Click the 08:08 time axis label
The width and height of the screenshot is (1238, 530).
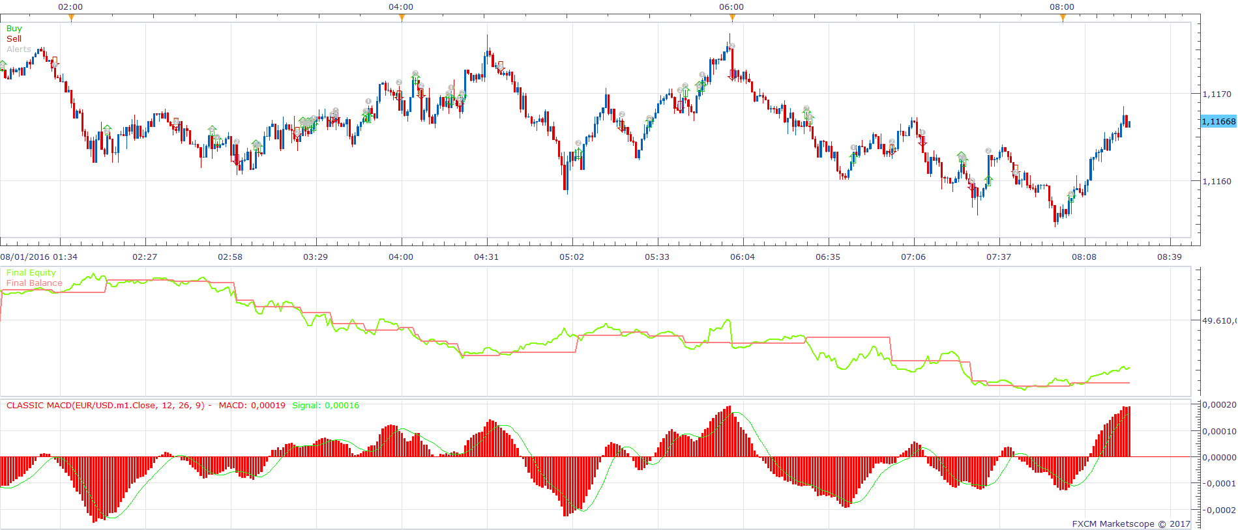pos(1084,257)
